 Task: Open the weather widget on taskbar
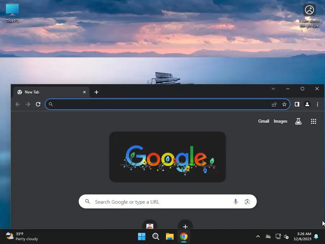(x=22, y=236)
